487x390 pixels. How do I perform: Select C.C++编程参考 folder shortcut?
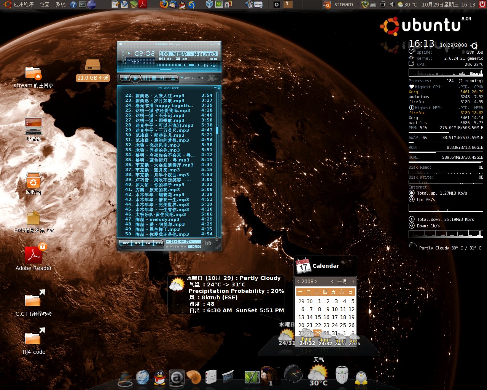(x=33, y=303)
